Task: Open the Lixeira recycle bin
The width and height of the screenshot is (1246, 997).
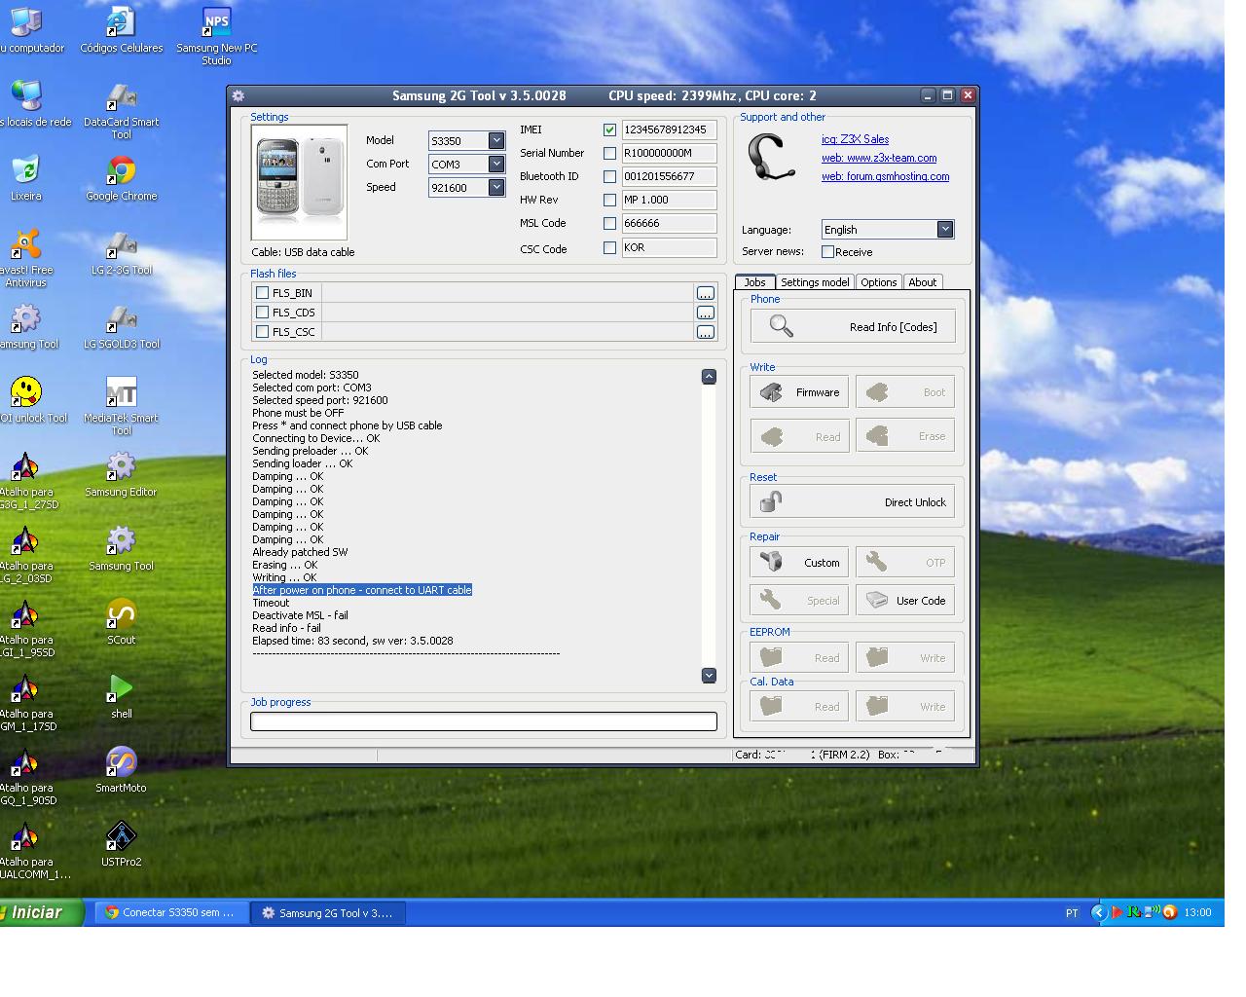Action: pyautogui.click(x=25, y=178)
